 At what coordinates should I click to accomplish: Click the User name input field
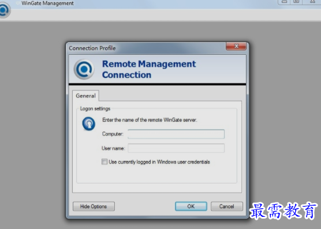coord(176,148)
